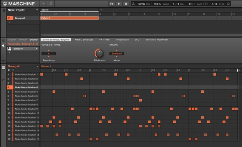Image resolution: width=242 pixels, height=147 pixels.
Task: Click the first note in Marker 1 row
Action: [41, 75]
